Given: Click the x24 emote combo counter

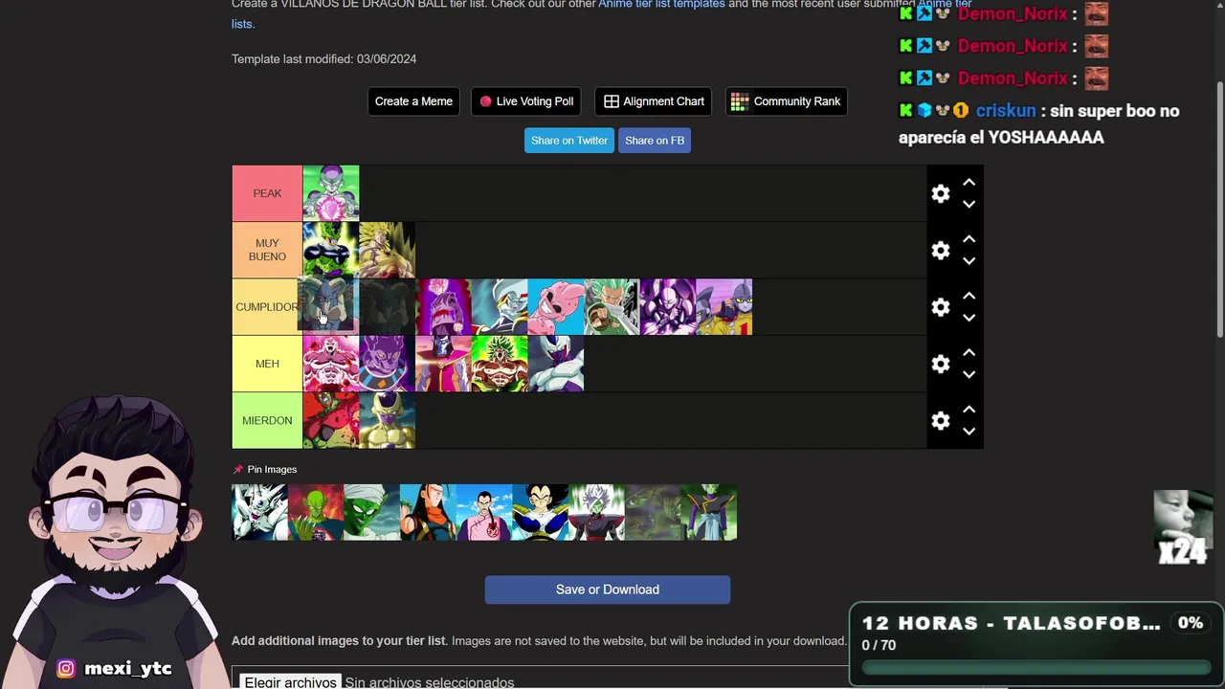Looking at the screenshot, I should [1183, 551].
